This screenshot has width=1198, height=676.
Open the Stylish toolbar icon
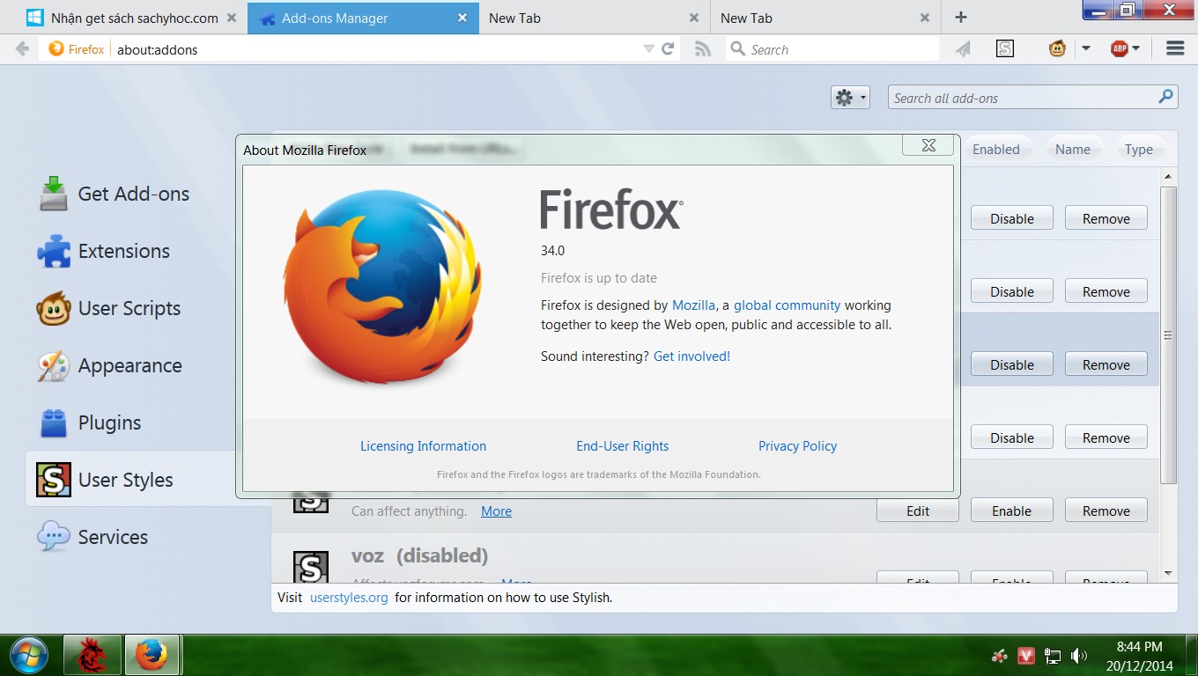[1005, 49]
